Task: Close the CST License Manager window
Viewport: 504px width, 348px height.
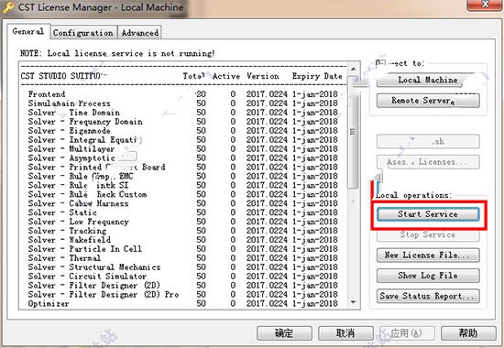Action: pyautogui.click(x=486, y=5)
